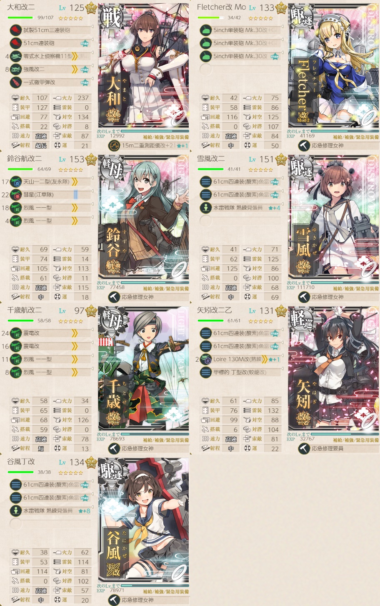
Task: Click the 一式徹甲弾 equipment row of 大和
Action: point(50,82)
